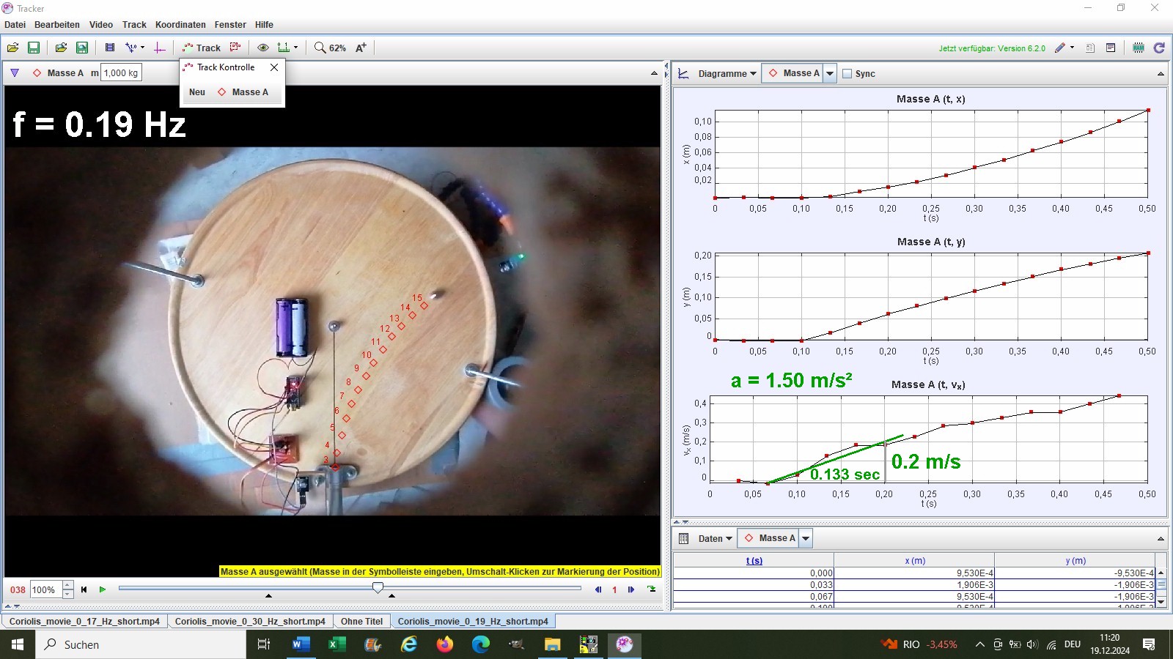Screen dimensions: 1173x659
Task: Click the ruler measuring tools icon
Action: pyautogui.click(x=284, y=48)
